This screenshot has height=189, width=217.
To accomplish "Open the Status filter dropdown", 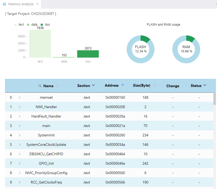I will point(205,85).
